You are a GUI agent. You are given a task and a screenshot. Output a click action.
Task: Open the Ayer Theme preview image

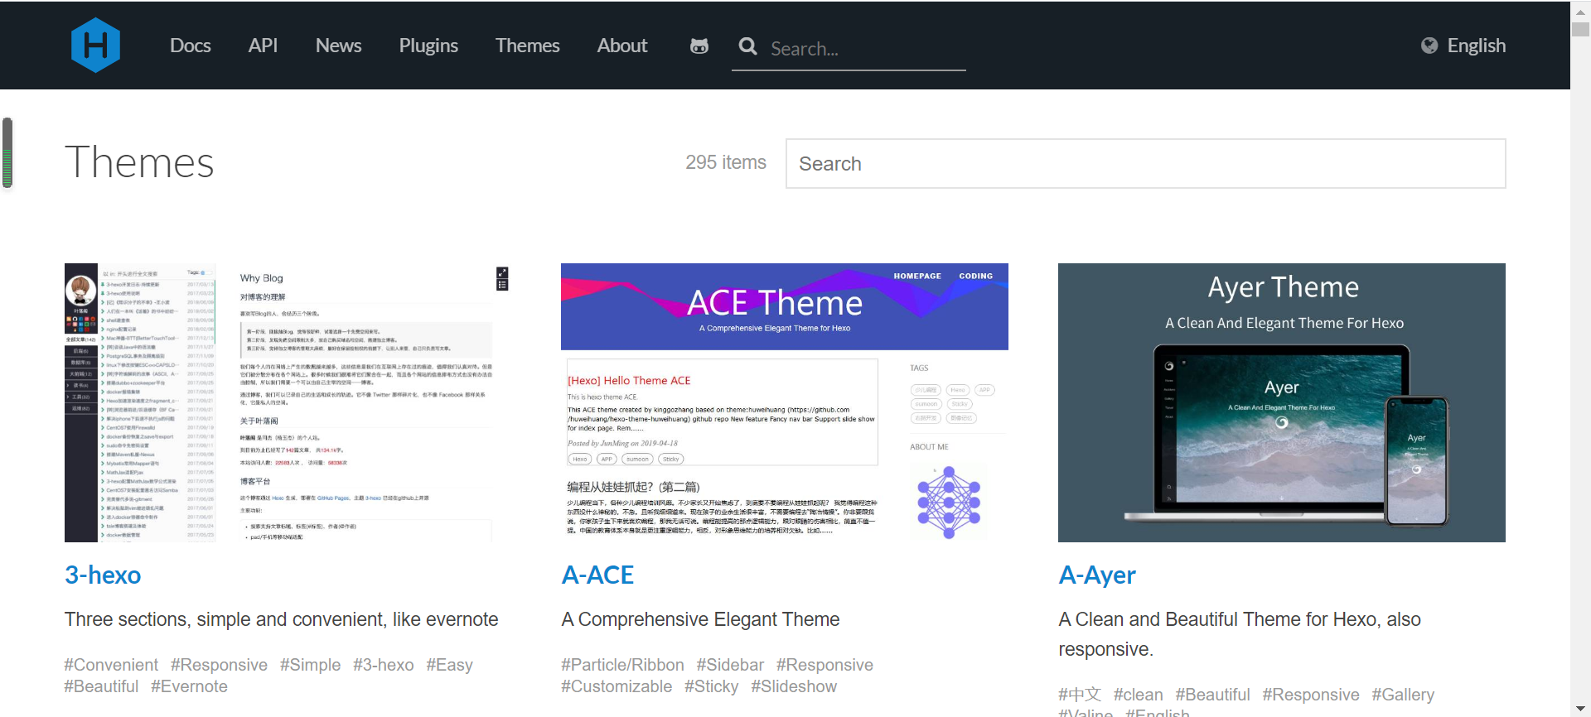point(1282,402)
